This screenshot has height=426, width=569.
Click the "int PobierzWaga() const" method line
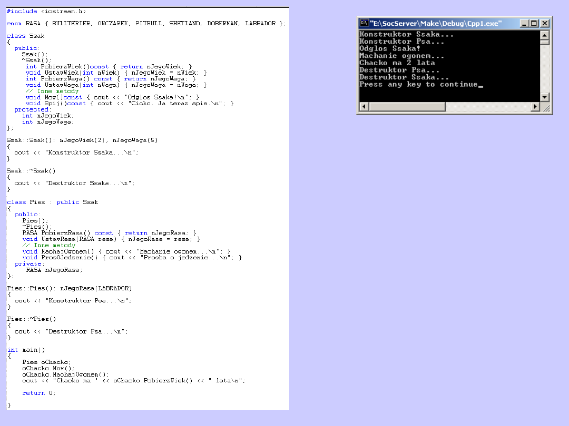[111, 78]
